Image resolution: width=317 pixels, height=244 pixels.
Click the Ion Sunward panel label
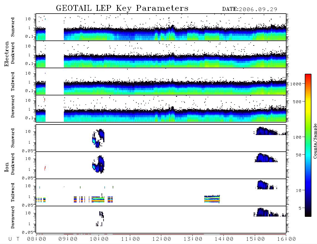tap(13, 138)
